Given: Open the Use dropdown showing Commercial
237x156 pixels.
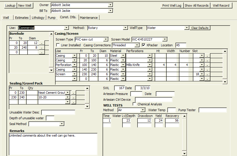Looking at the screenshot, I should [x=66, y=28].
